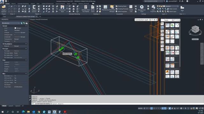Open the Connection Vault ribbon button
Screen dimensions: 204x114
click(62, 9)
